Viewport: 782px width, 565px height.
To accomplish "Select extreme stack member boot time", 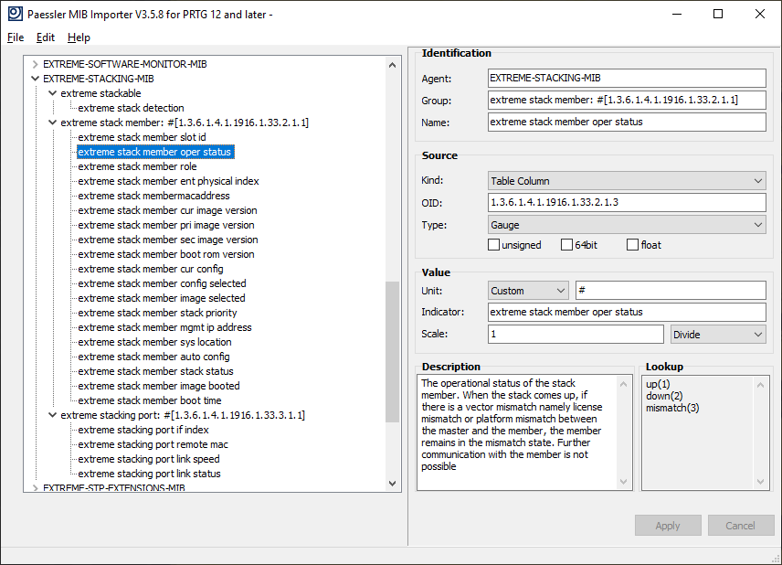I will point(150,400).
